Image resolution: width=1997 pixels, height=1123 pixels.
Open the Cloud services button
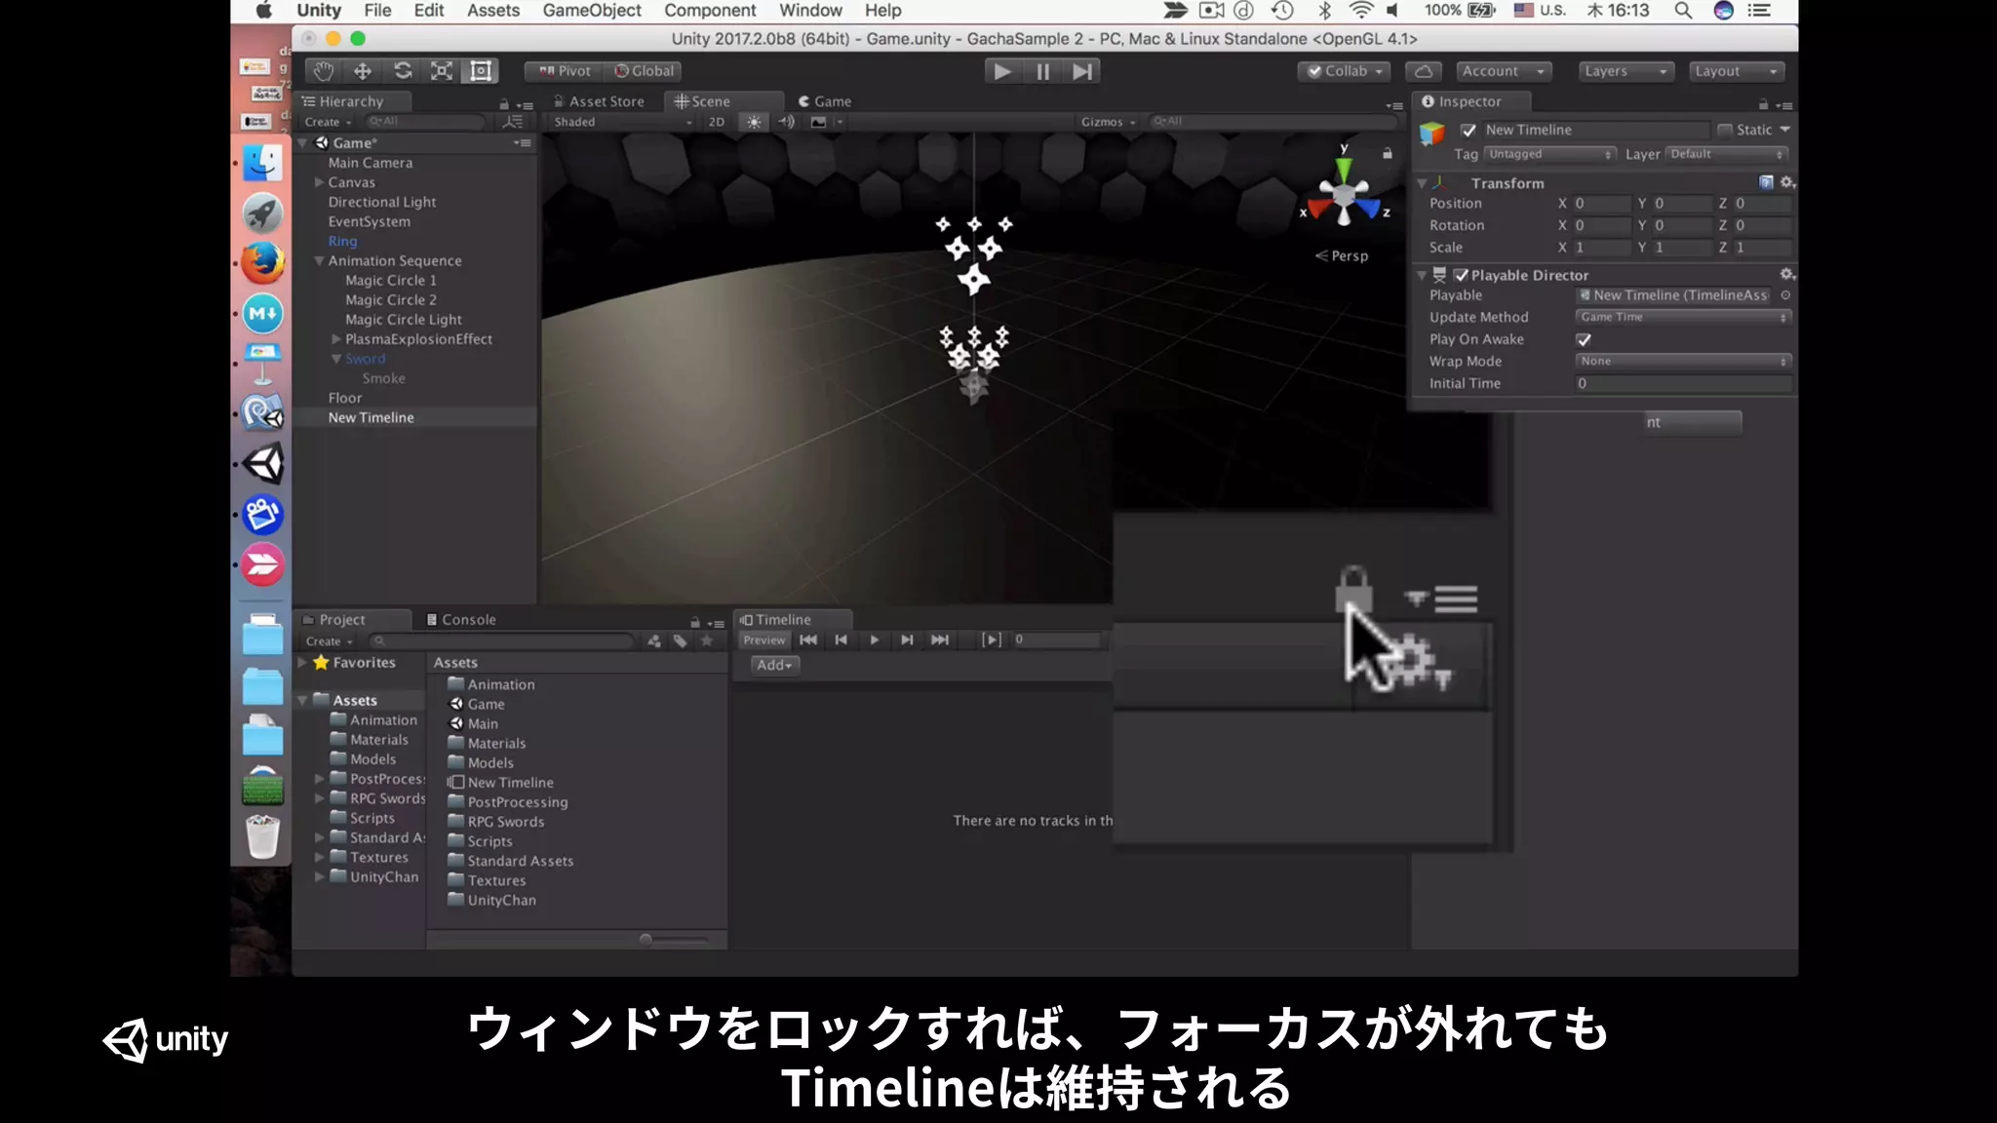coord(1423,71)
